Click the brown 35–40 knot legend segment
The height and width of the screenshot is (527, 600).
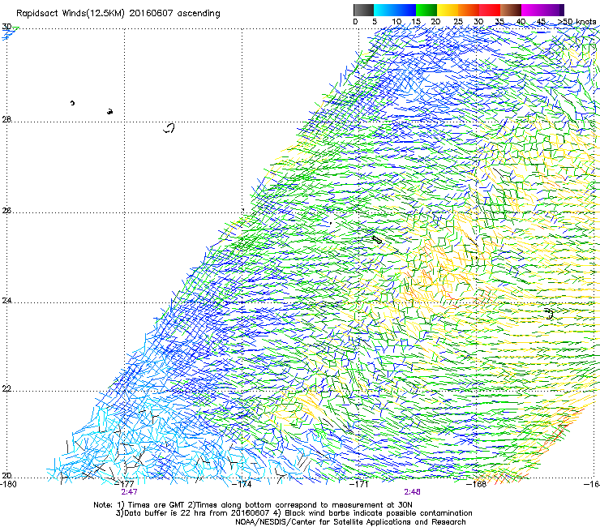(511, 10)
